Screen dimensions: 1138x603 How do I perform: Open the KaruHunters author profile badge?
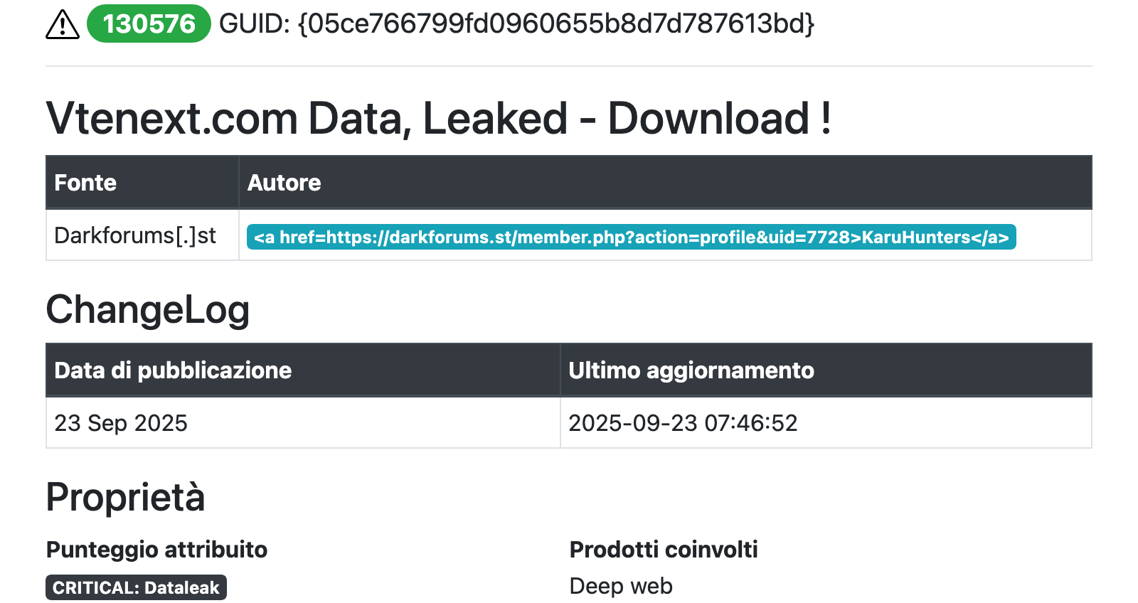click(631, 237)
